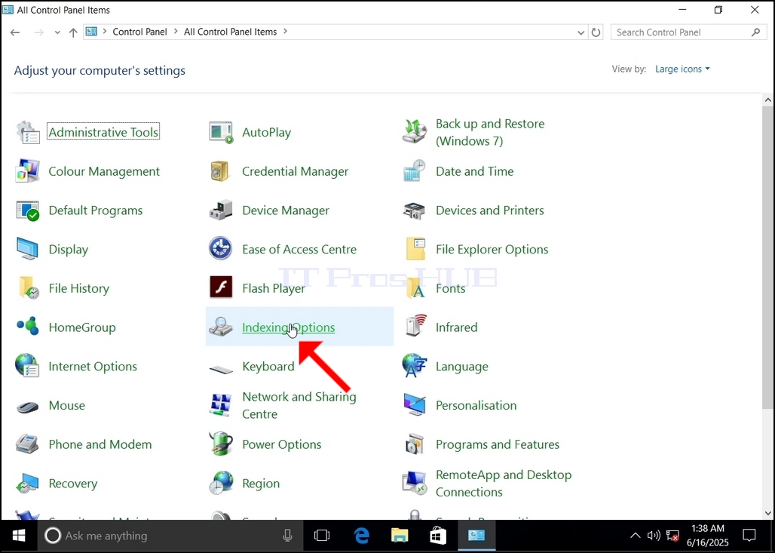Click the Indexing Options link
The width and height of the screenshot is (775, 553).
289,327
